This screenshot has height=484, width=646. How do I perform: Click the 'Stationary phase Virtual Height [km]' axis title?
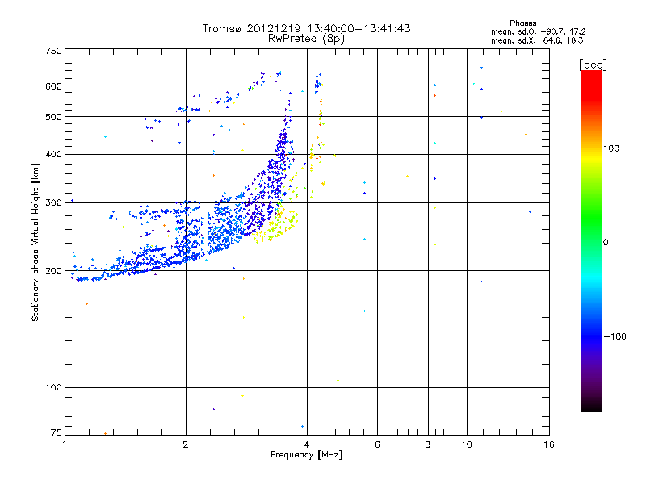tap(36, 243)
